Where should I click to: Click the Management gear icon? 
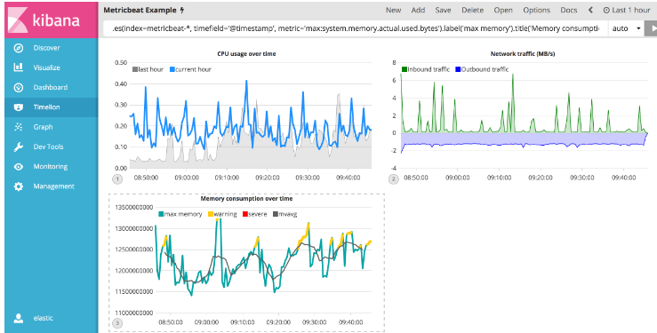tap(19, 186)
